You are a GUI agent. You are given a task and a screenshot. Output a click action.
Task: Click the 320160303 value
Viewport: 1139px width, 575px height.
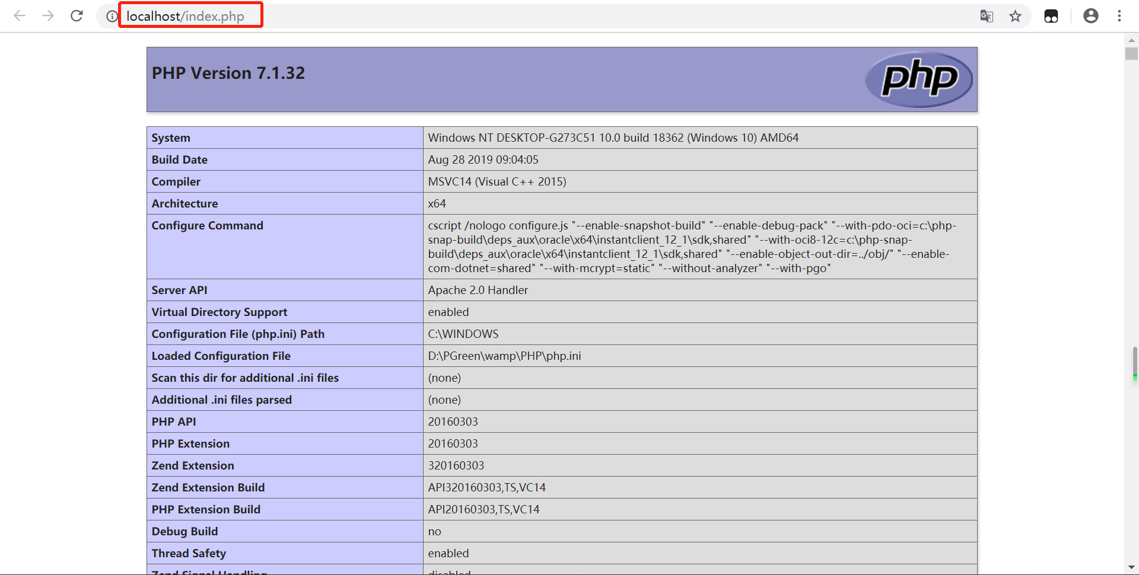coord(456,465)
